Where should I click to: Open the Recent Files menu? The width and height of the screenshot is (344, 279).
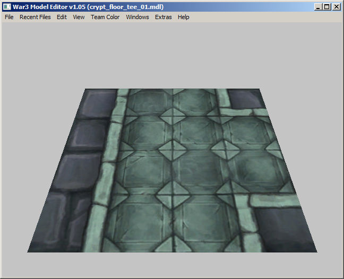coord(35,17)
